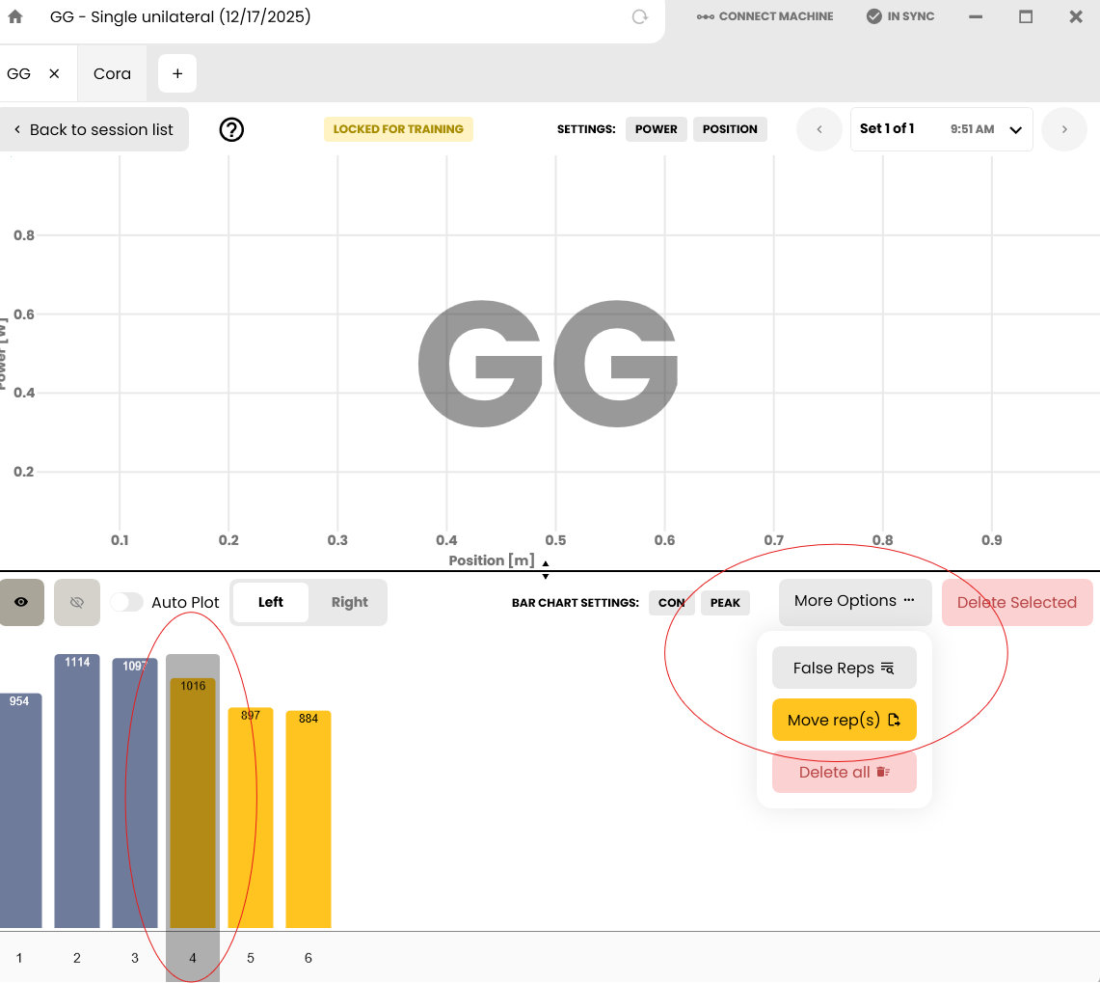Screen dimensions: 1100x983
Task: Select the rep 6 bar valued 884
Action: [308, 819]
